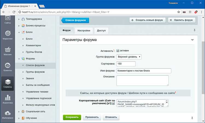The width and height of the screenshot is (205, 123).
Task: Toggle the активен checkbox
Action: point(118,51)
